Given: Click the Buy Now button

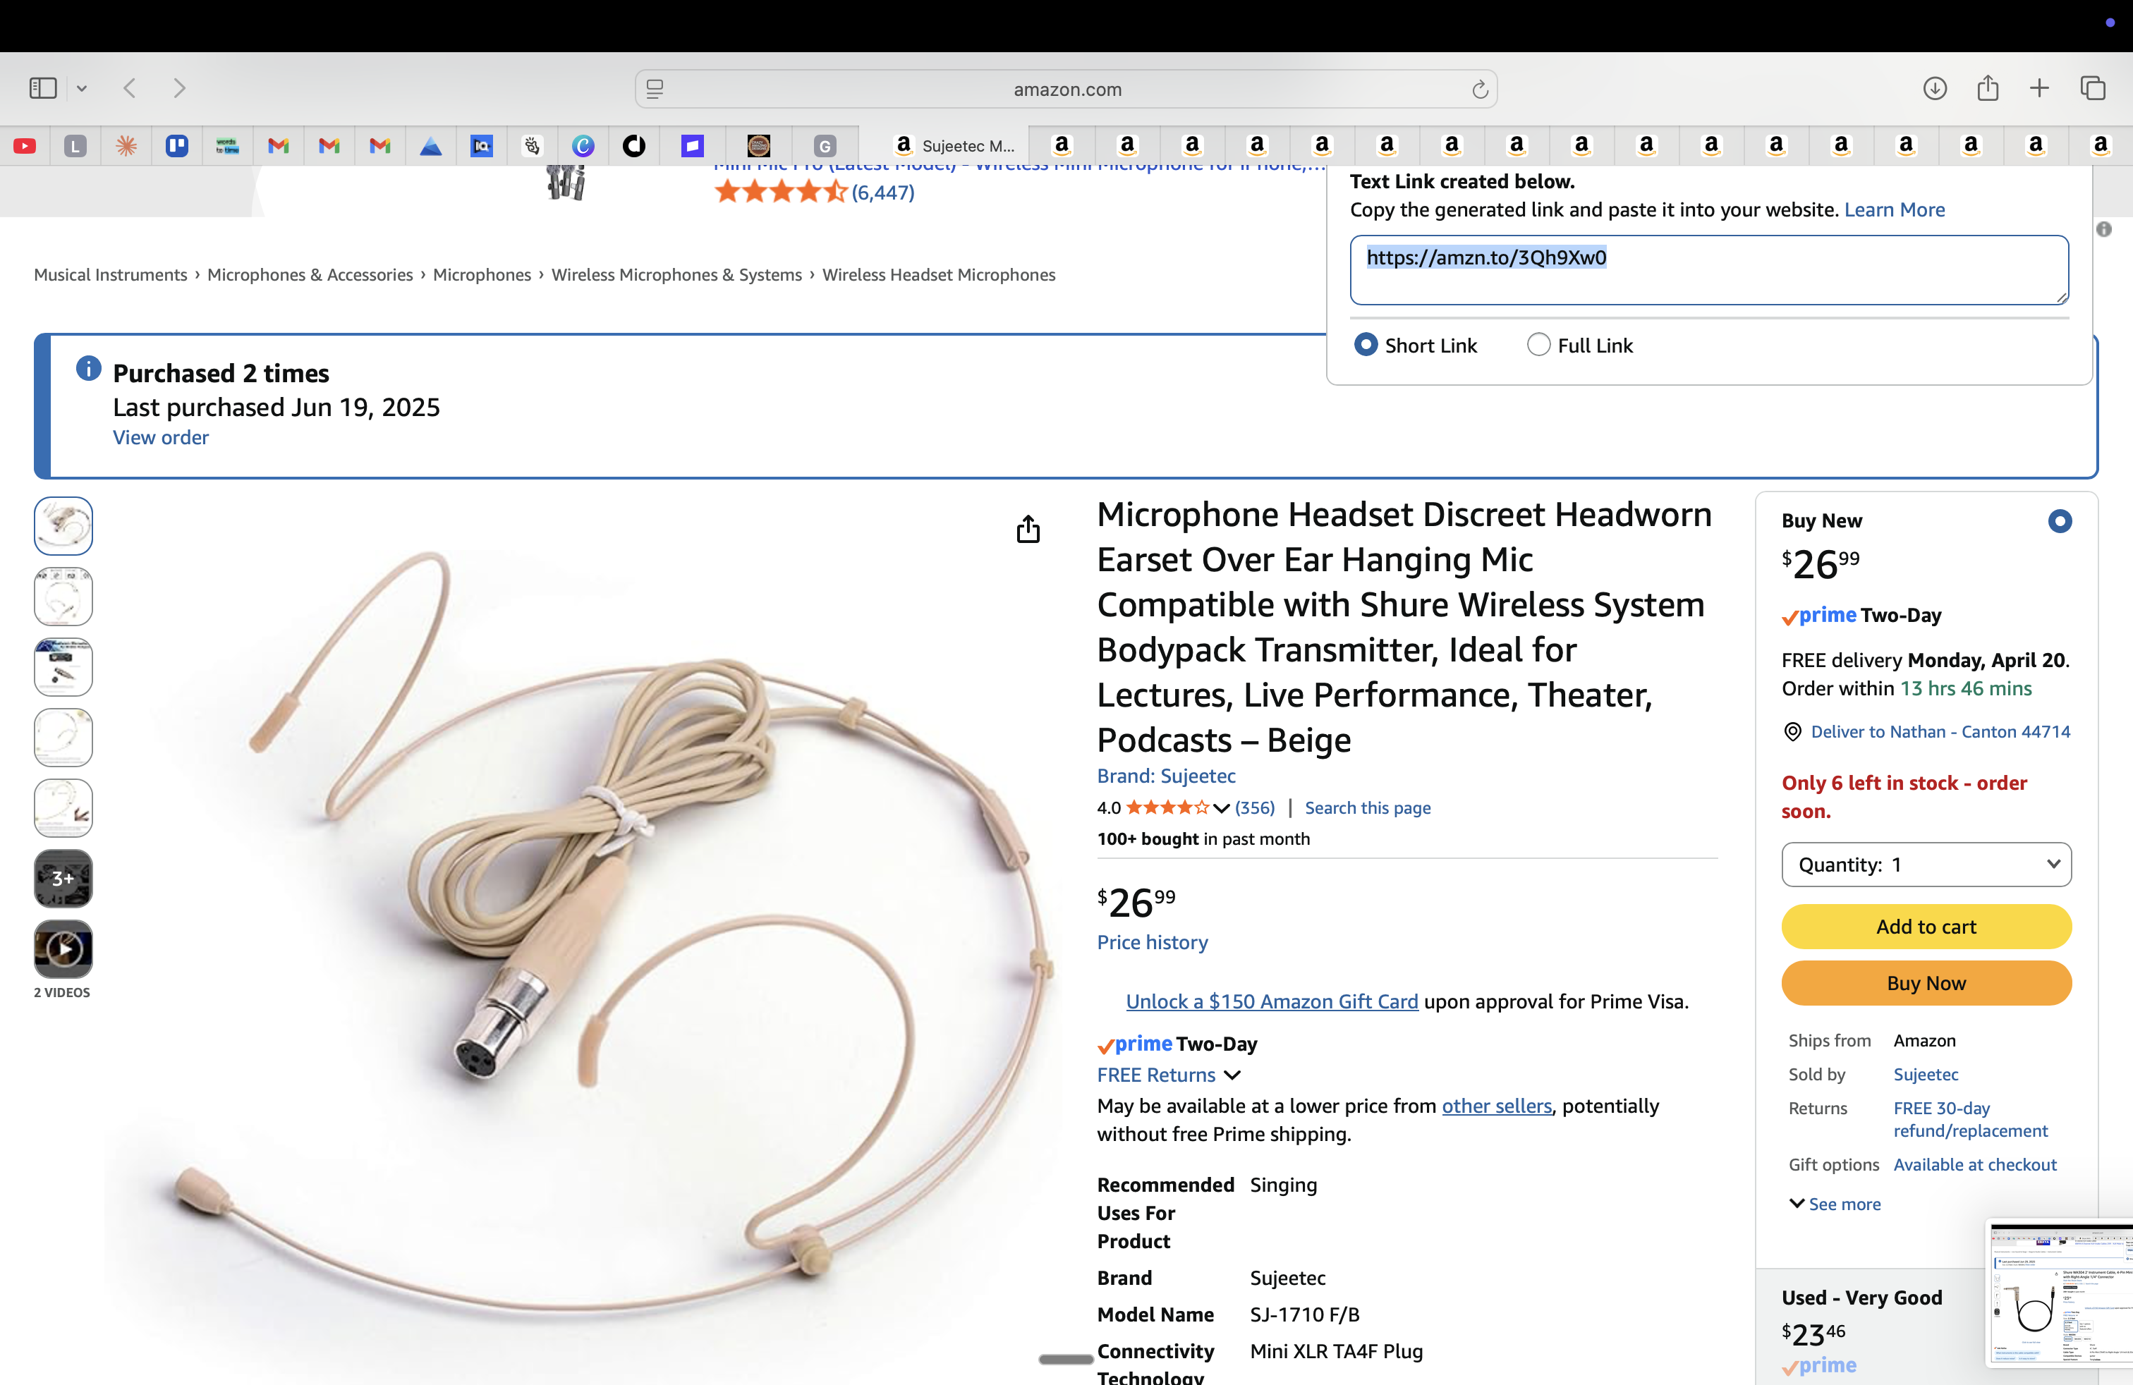Looking at the screenshot, I should (1926, 983).
